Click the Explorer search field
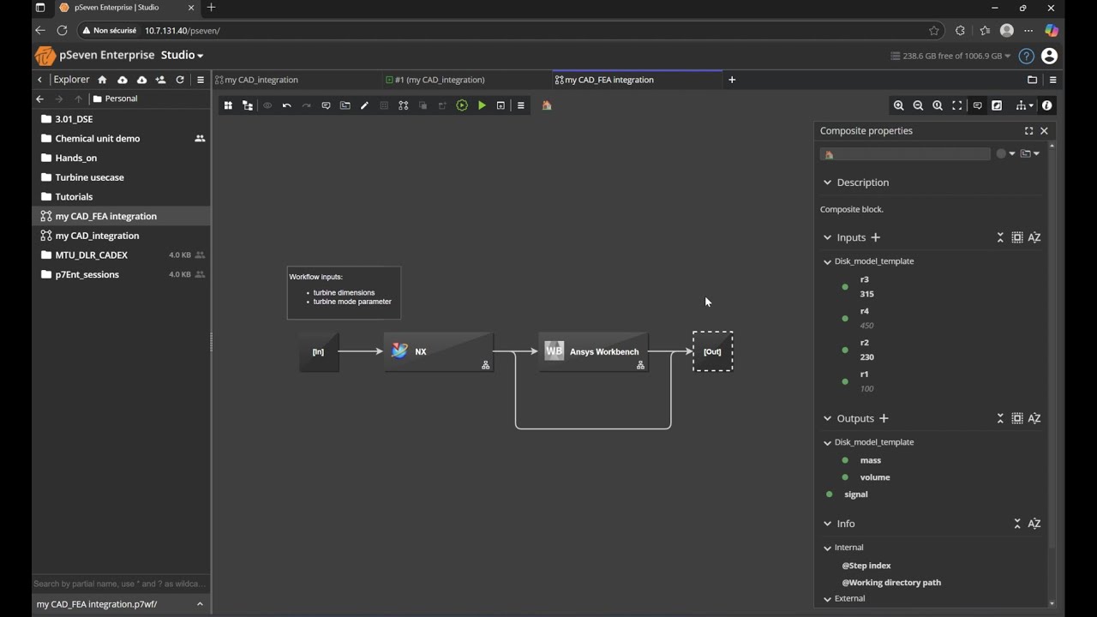Image resolution: width=1097 pixels, height=617 pixels. point(120,584)
